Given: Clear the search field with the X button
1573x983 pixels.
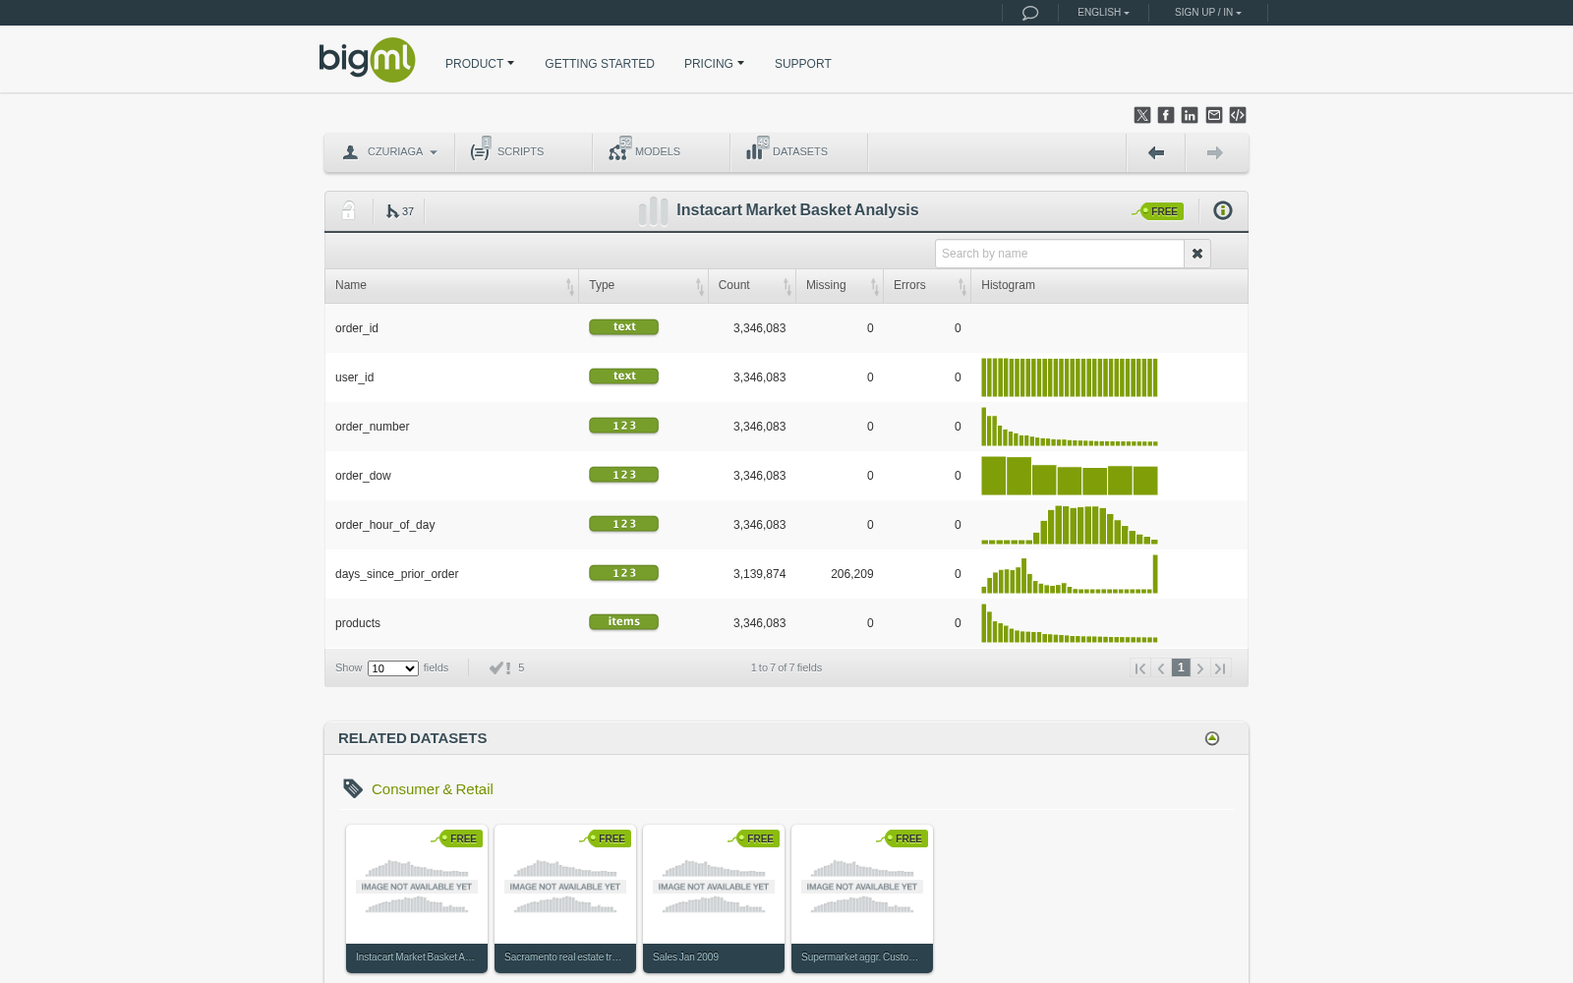Looking at the screenshot, I should [x=1197, y=254].
